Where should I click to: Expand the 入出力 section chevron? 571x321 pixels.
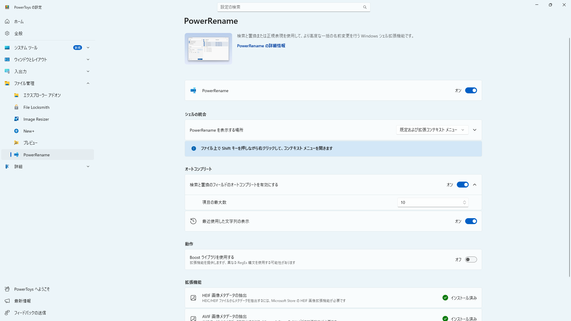[88, 71]
